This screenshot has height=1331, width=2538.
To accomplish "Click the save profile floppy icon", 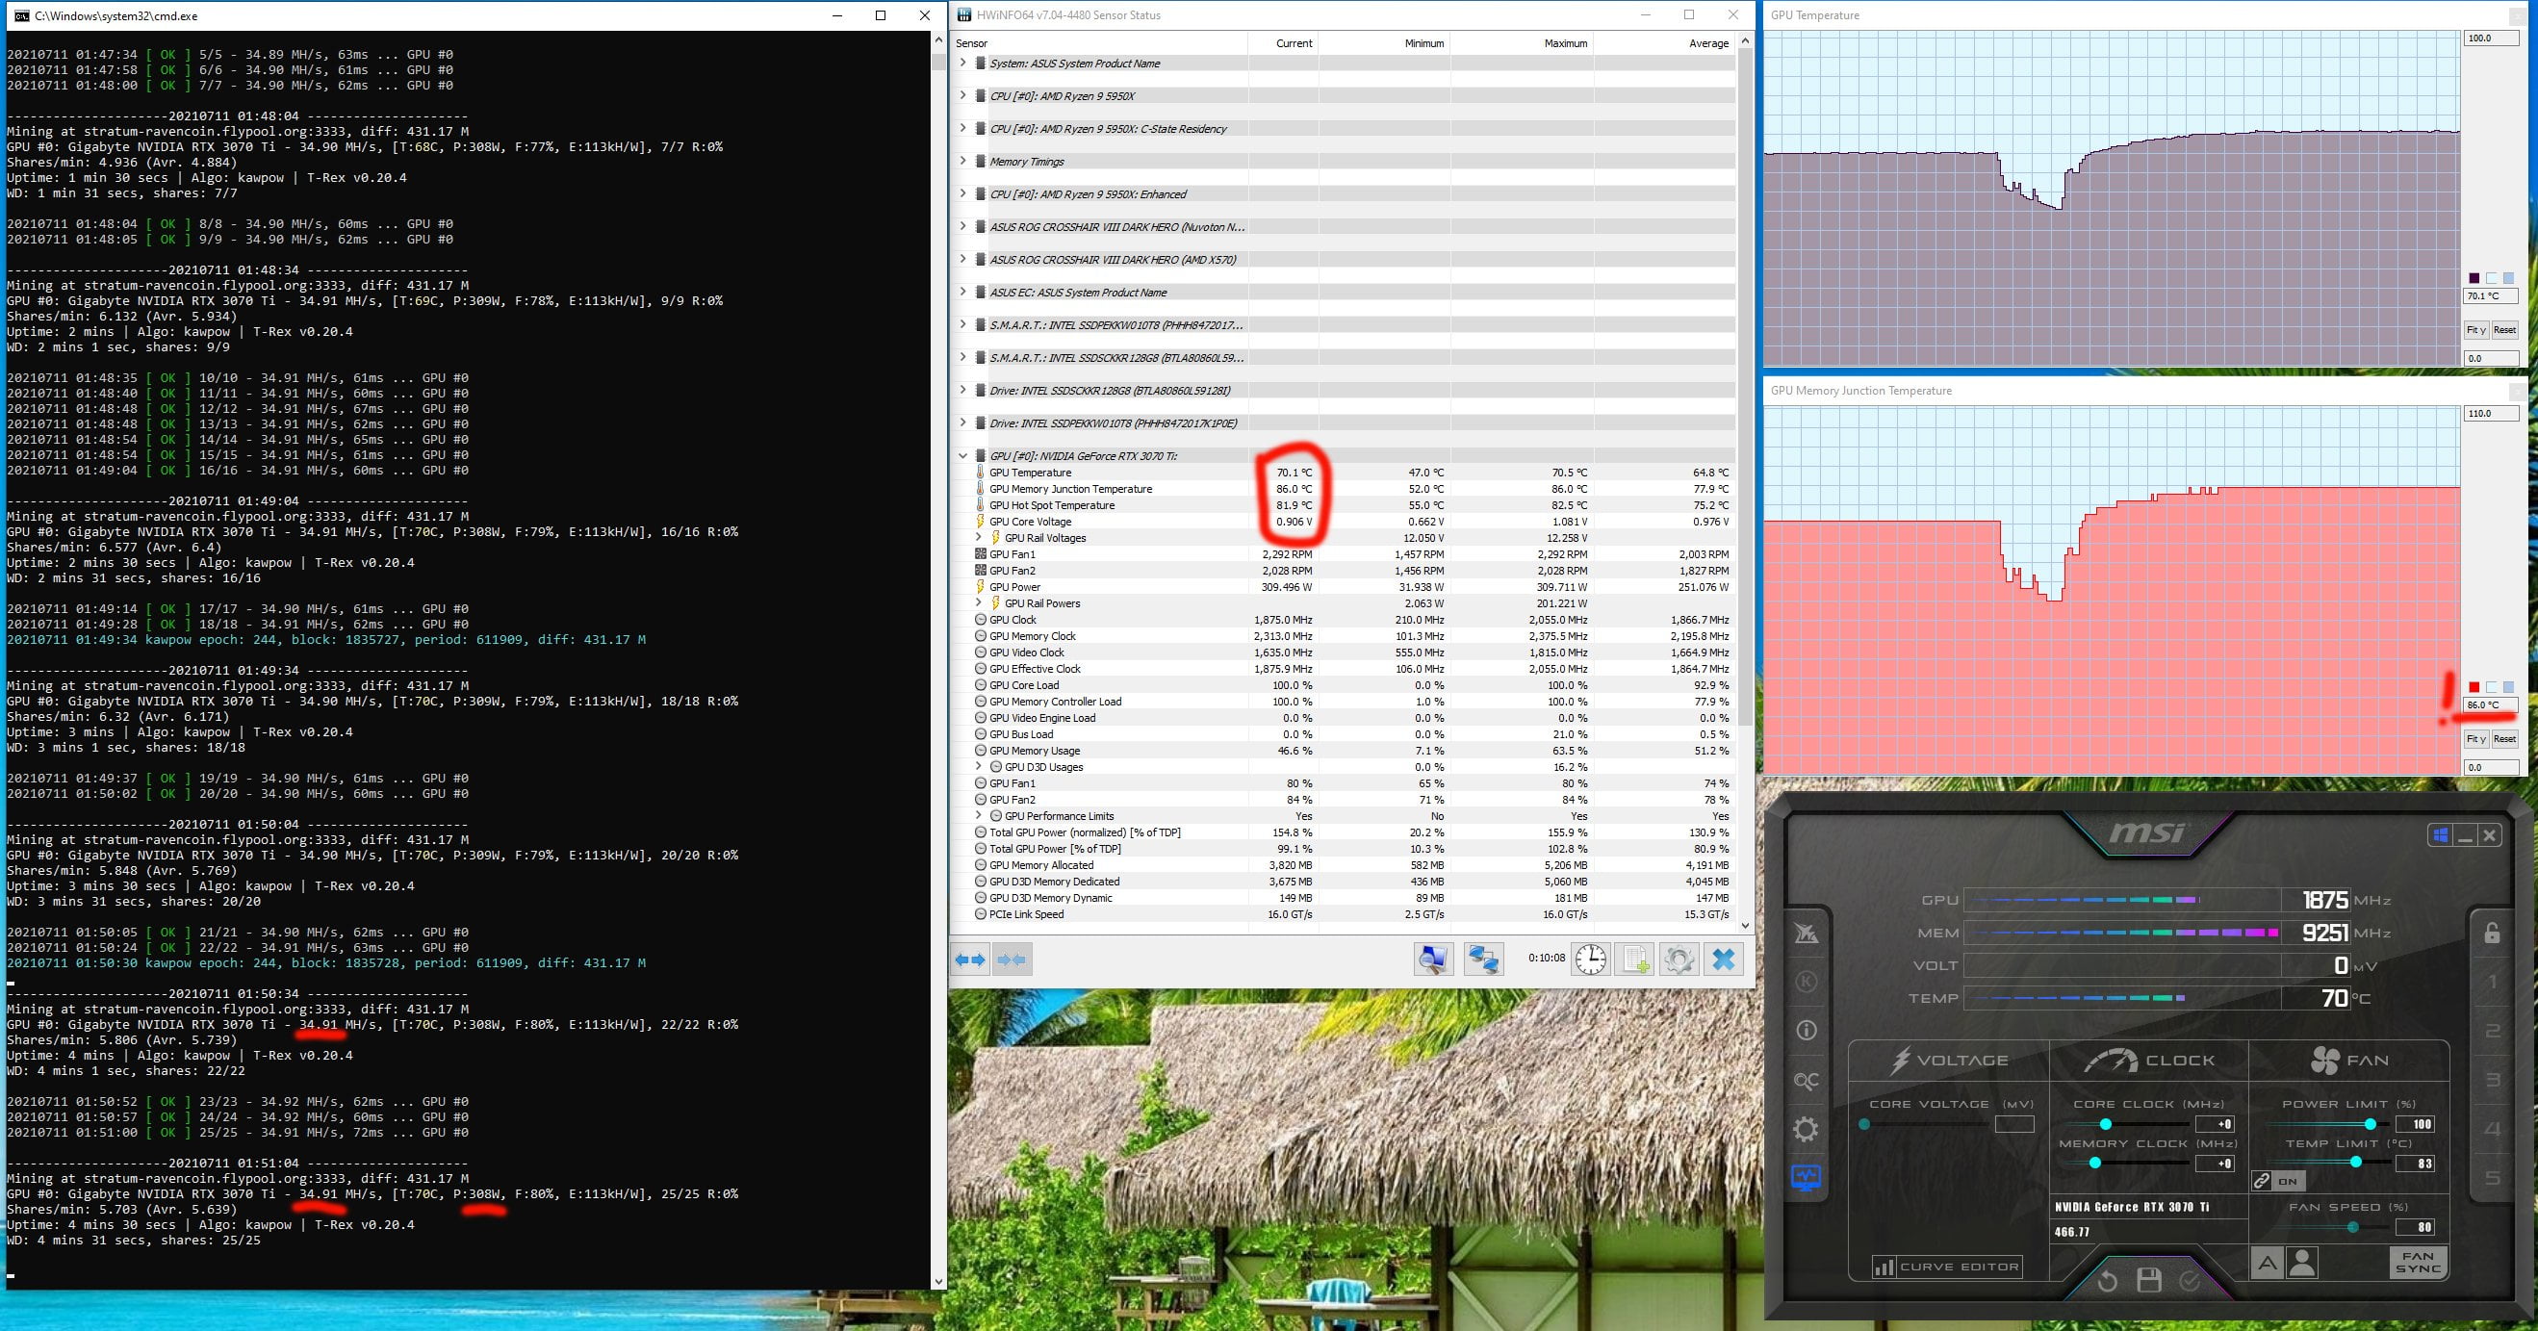I will pyautogui.click(x=2149, y=1281).
